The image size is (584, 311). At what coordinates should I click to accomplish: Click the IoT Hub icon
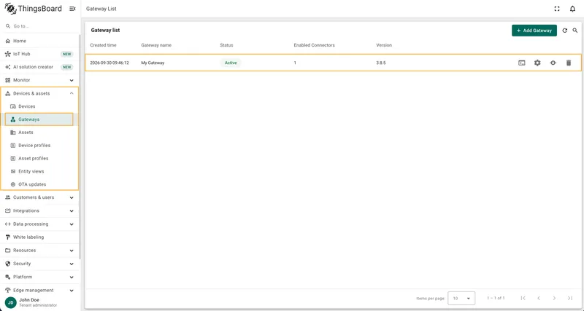tap(8, 54)
